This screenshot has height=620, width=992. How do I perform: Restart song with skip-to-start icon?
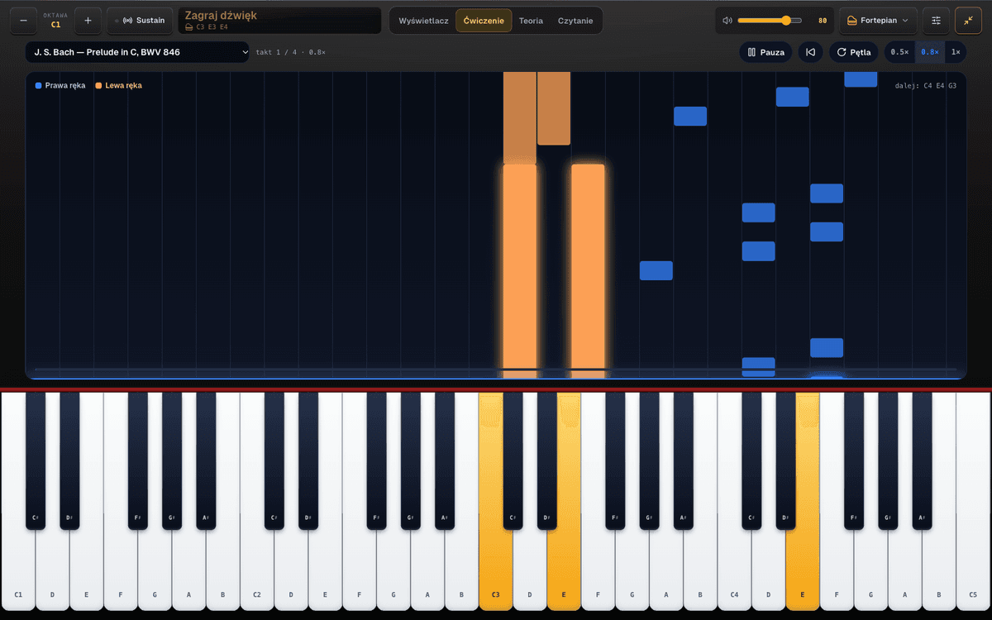tap(811, 52)
